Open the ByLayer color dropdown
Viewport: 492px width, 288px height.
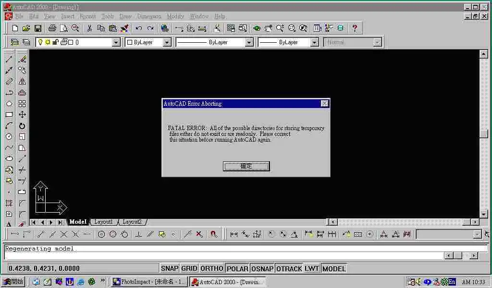[167, 42]
